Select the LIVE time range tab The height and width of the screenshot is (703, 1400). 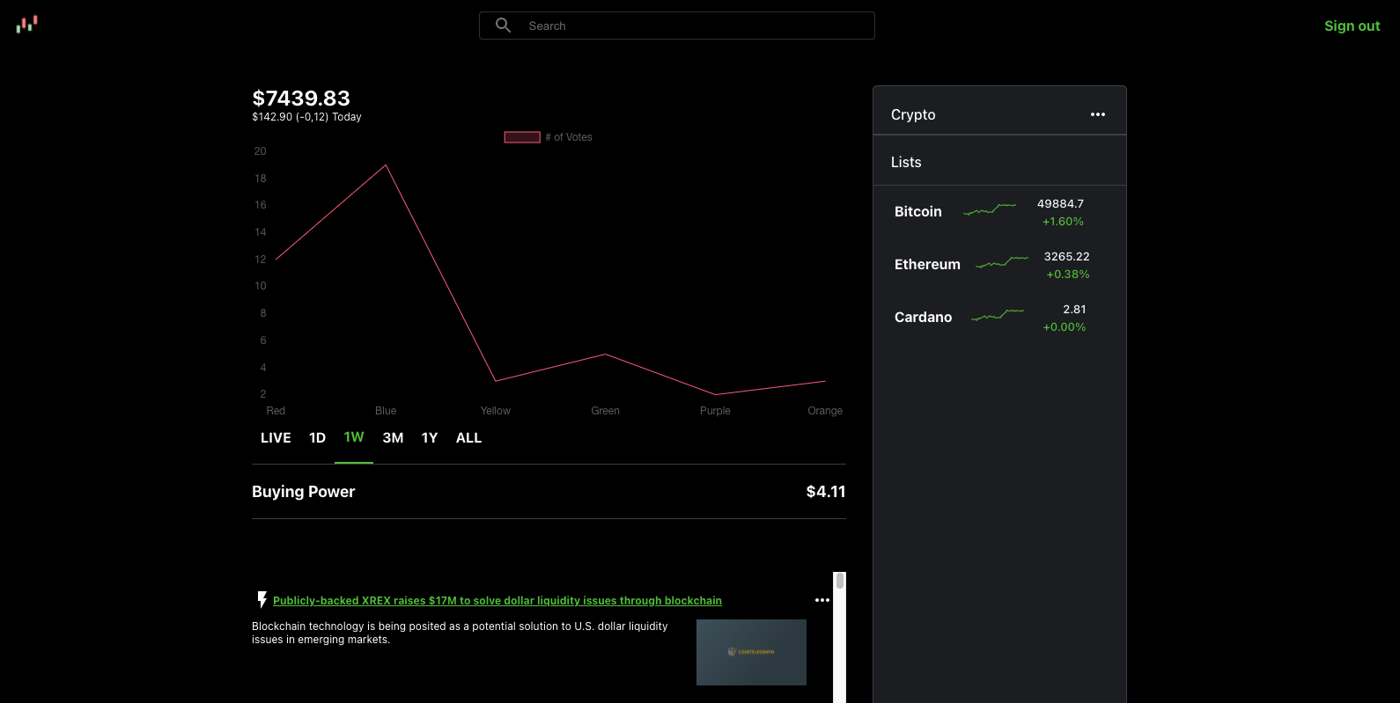pyautogui.click(x=276, y=438)
